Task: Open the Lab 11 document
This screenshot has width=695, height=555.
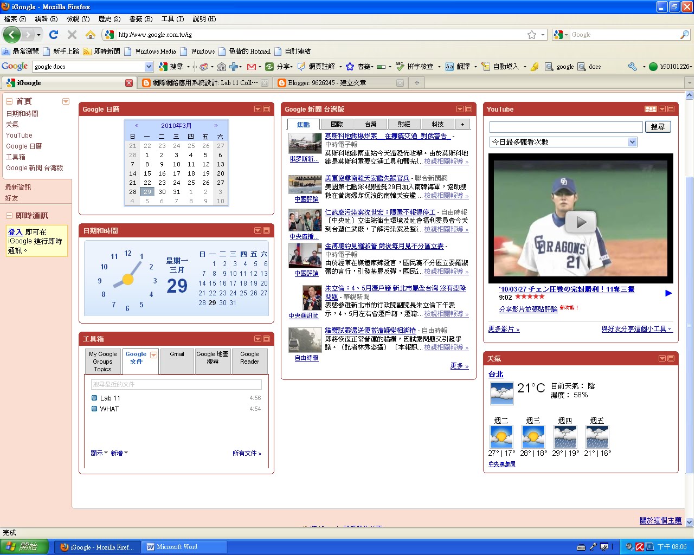Action: [110, 398]
